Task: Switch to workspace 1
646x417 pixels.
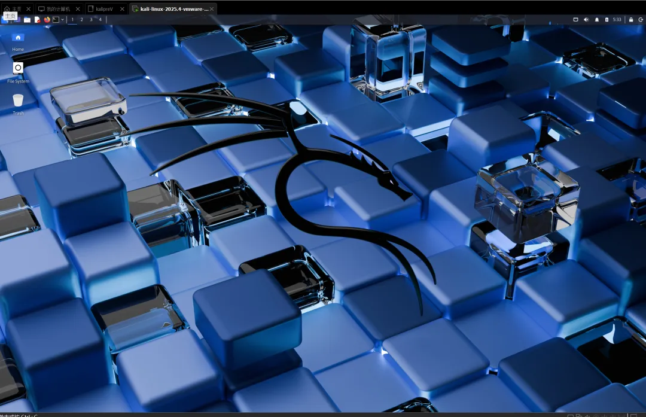Action: point(72,19)
